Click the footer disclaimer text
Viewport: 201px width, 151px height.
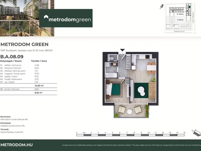coord(131,145)
